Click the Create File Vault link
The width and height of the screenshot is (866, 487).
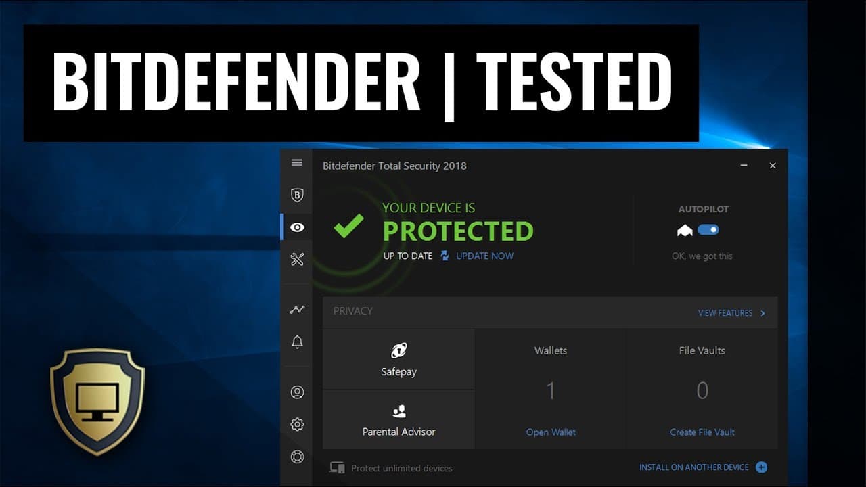pos(702,432)
